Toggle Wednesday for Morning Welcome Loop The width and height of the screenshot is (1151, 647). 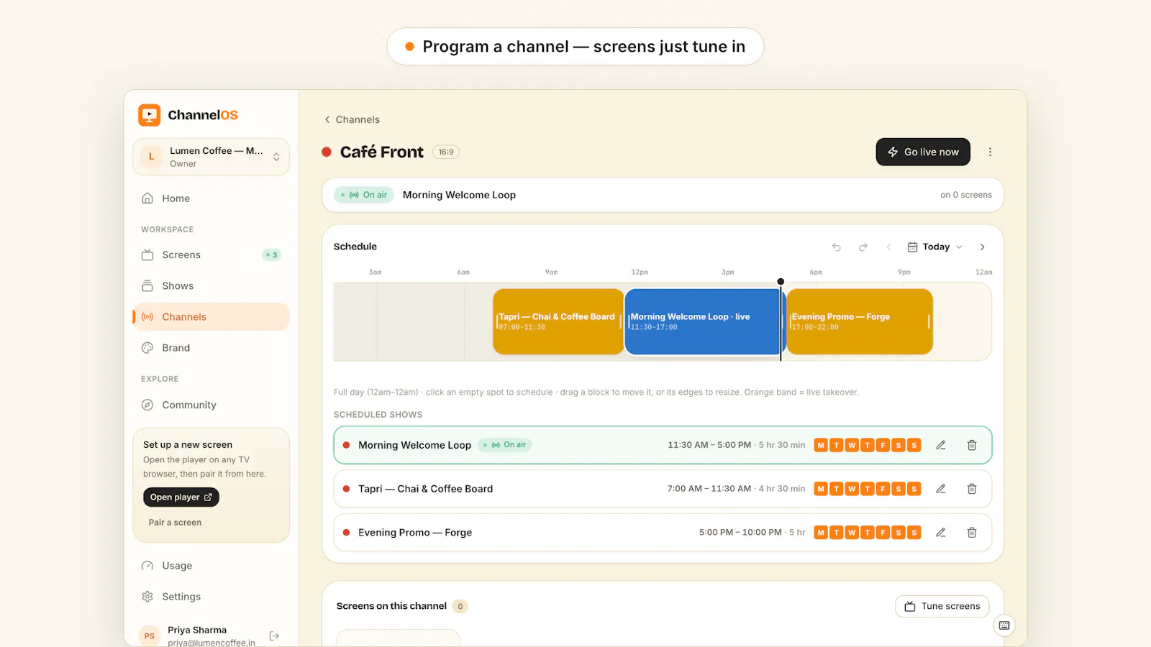point(852,446)
